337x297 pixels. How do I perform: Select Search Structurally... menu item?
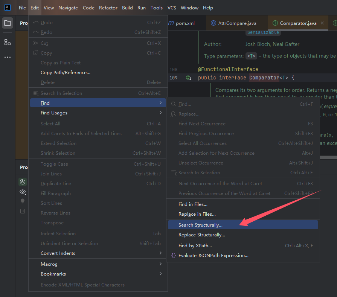pos(243,225)
